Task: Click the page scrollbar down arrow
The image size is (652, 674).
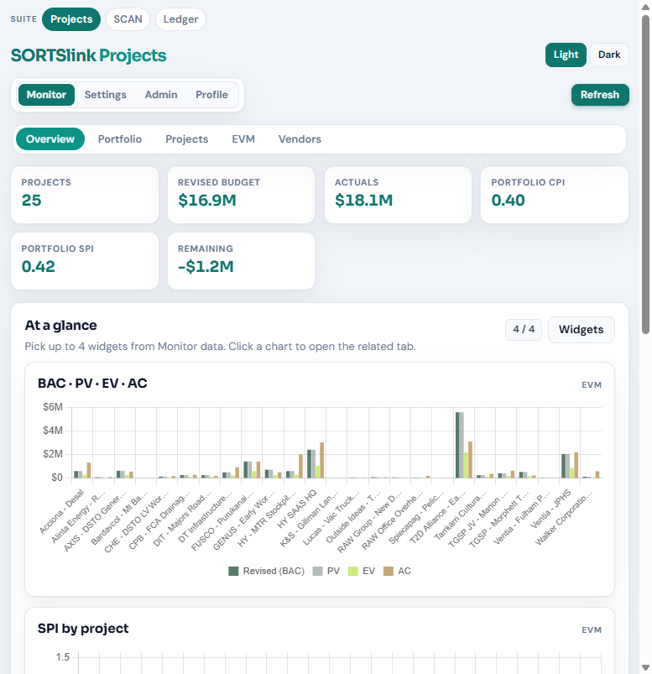Action: point(645,667)
